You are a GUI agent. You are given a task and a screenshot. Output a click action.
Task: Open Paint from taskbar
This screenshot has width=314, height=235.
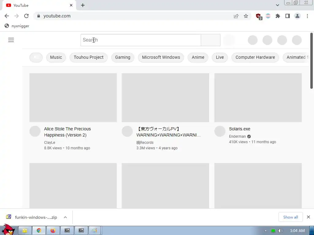[94, 231]
